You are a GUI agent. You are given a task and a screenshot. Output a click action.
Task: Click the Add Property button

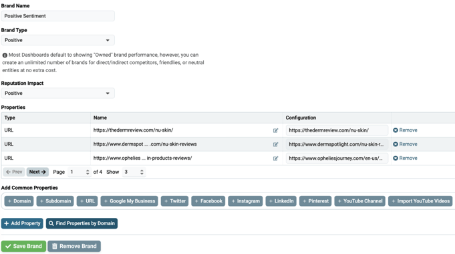(x=22, y=223)
